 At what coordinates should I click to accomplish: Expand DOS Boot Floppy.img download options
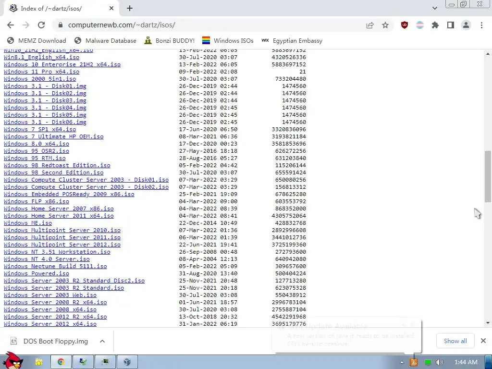click(x=102, y=341)
